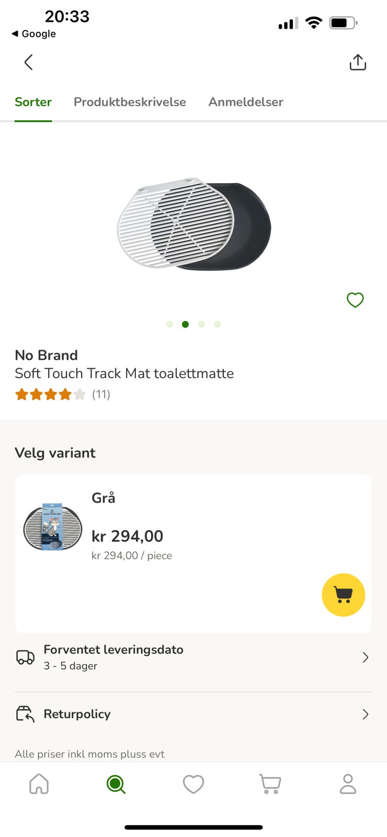387x837 pixels.
Task: Go to Home tab in bottom bar
Action: [39, 784]
